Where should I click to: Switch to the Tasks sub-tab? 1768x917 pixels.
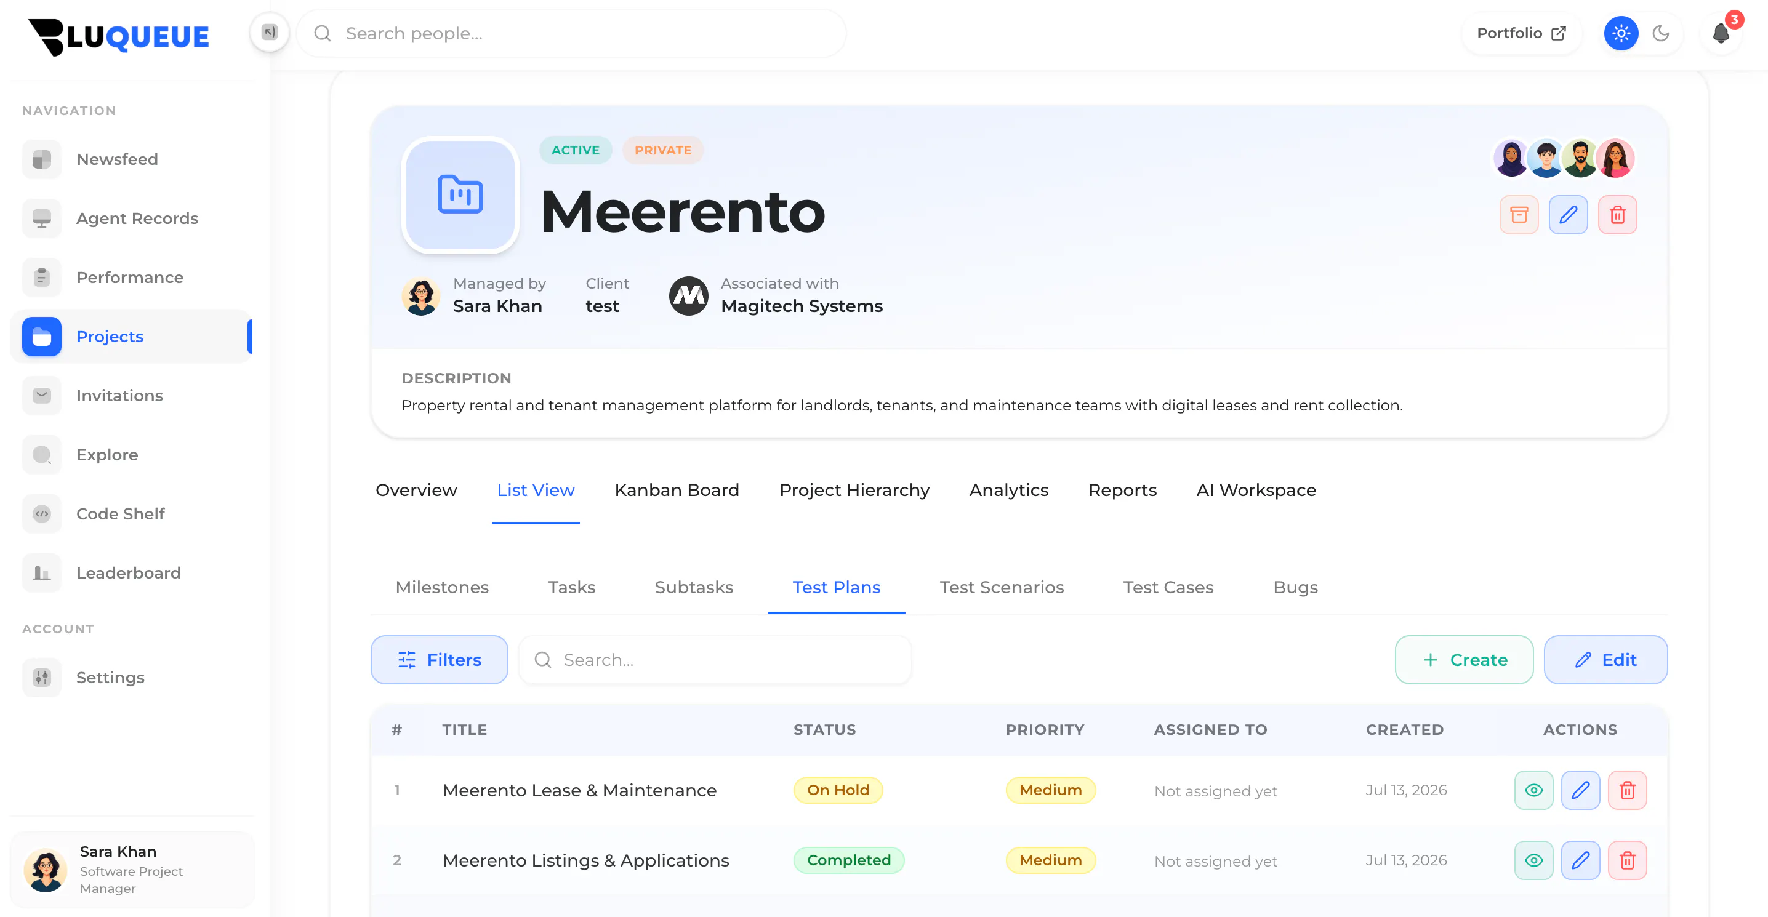[572, 588]
